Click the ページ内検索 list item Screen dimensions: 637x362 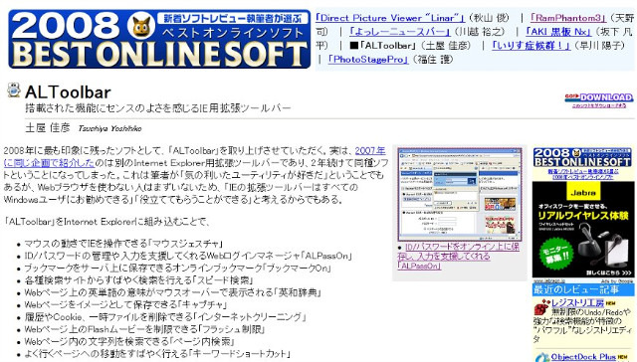coord(129,341)
